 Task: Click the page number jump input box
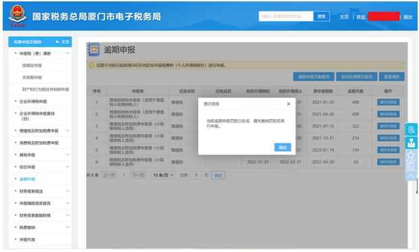click(196, 175)
